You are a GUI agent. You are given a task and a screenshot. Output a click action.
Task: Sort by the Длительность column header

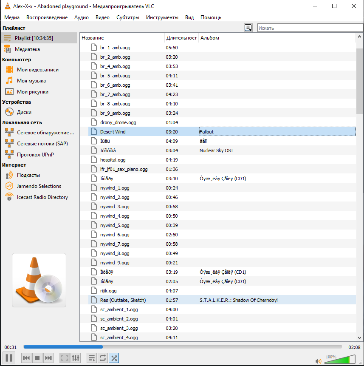(181, 38)
